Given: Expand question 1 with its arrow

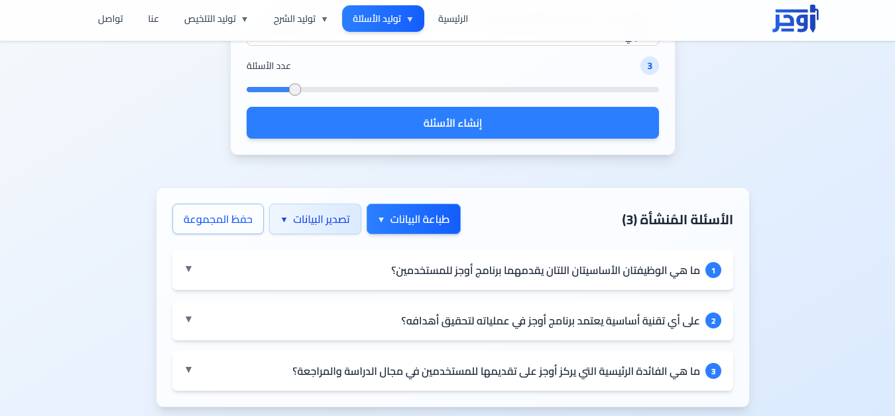Looking at the screenshot, I should [188, 269].
